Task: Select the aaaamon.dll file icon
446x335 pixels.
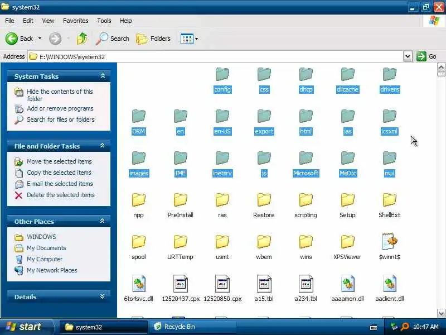Action: coord(347,284)
